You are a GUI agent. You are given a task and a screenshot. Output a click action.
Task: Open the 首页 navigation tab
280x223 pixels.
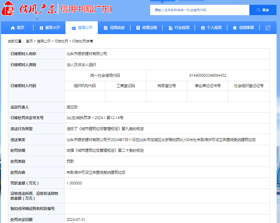click(x=17, y=28)
